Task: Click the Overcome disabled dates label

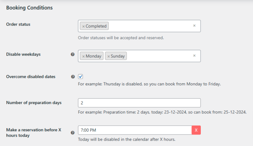Action: [x=31, y=77]
